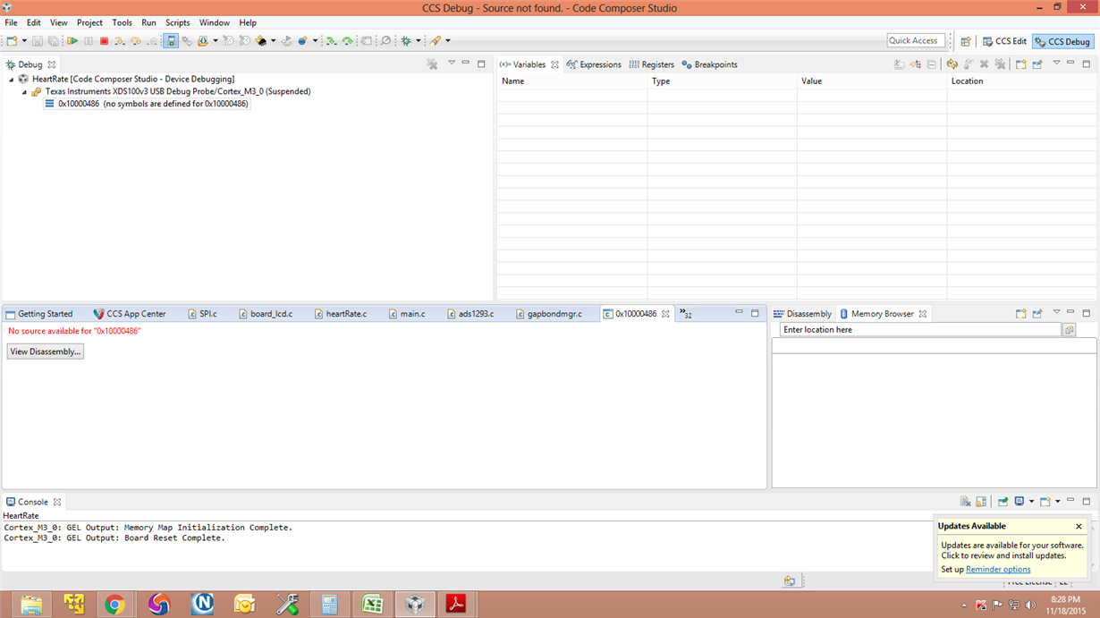
Task: Click the Save icon in toolbar
Action: point(38,41)
